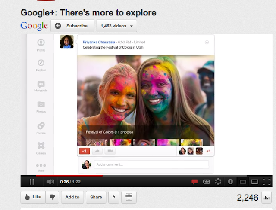This screenshot has width=276, height=210.
Task: Click the Add a comment field
Action: click(151, 164)
